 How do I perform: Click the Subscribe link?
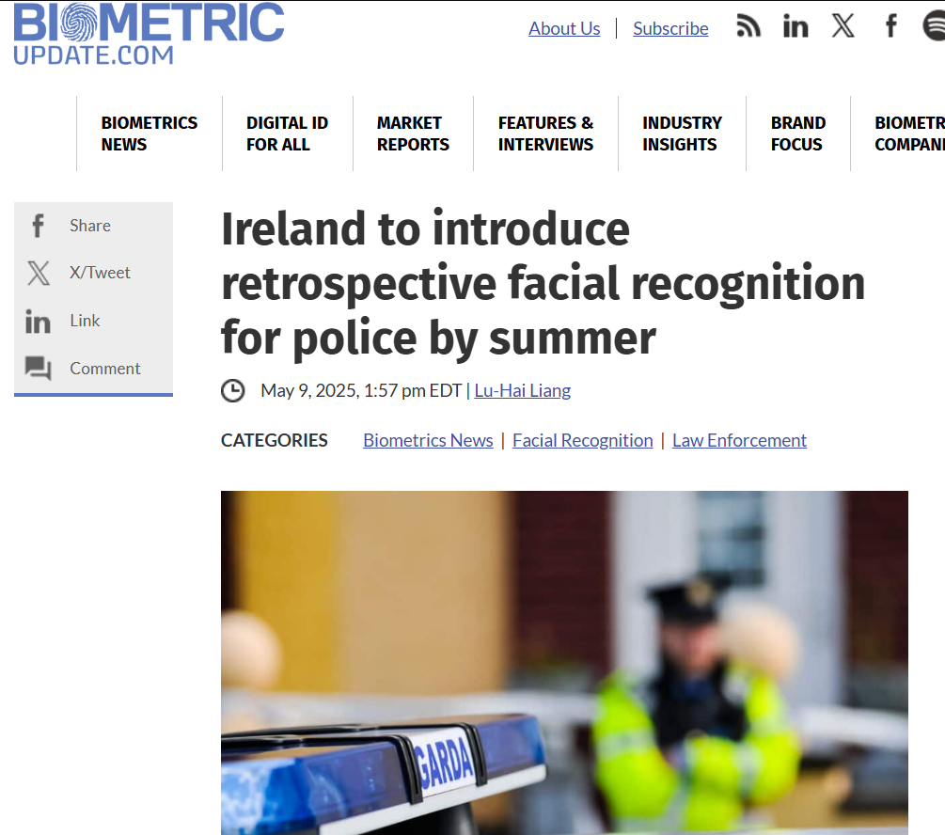point(670,28)
